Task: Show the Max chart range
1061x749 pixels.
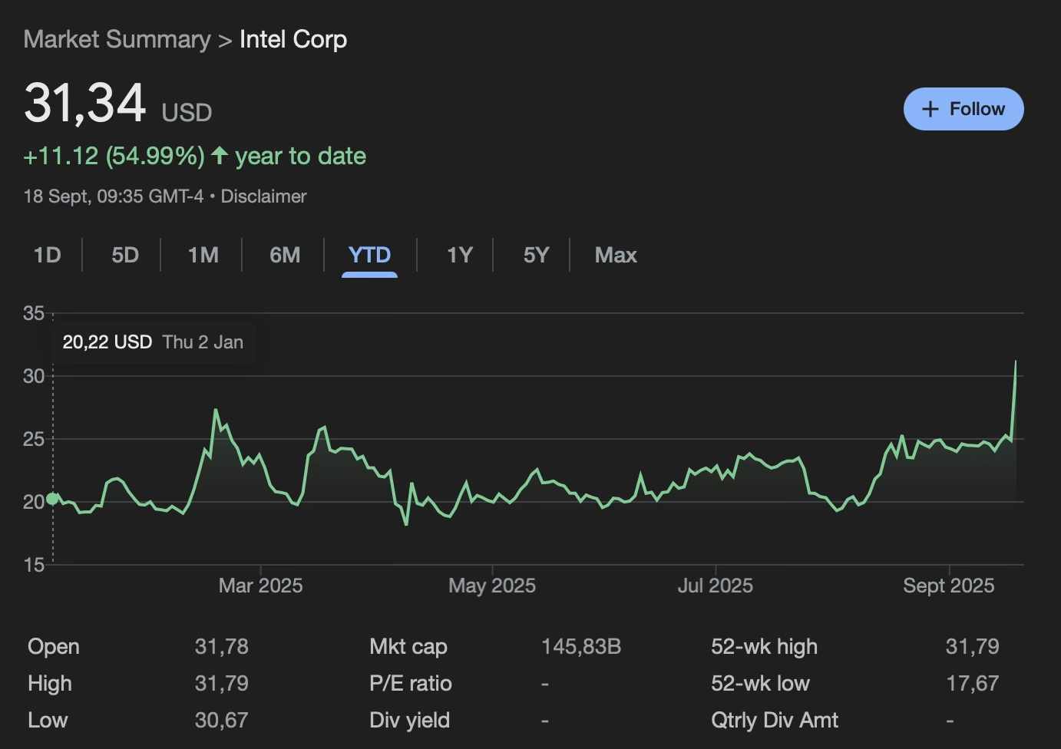Action: pos(616,255)
